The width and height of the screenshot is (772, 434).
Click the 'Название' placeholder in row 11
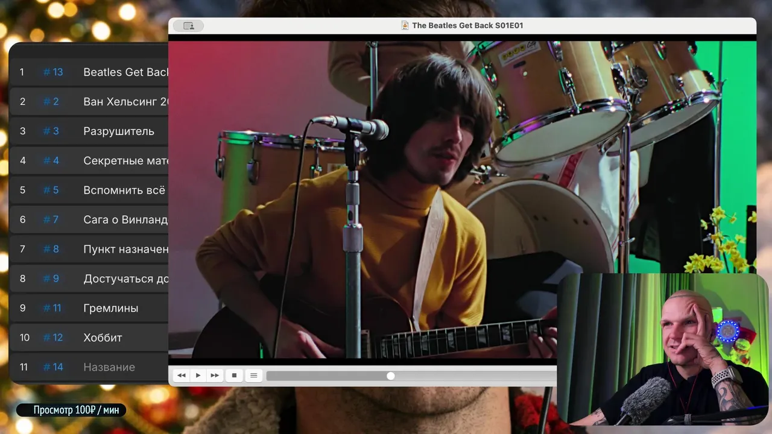(x=109, y=367)
